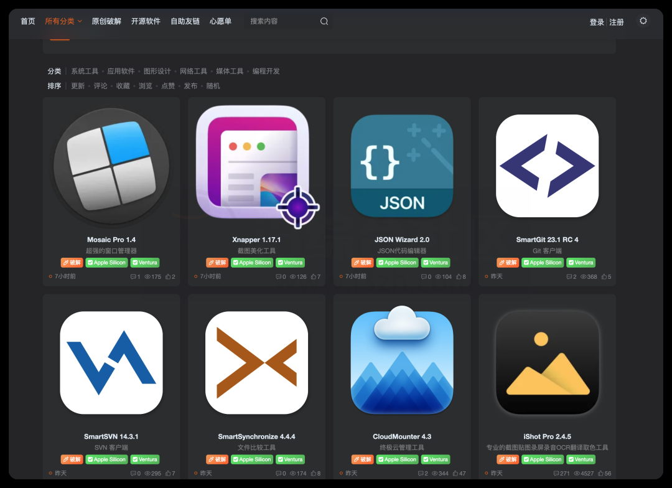
Task: Sort by 评论
Action: pyautogui.click(x=100, y=86)
